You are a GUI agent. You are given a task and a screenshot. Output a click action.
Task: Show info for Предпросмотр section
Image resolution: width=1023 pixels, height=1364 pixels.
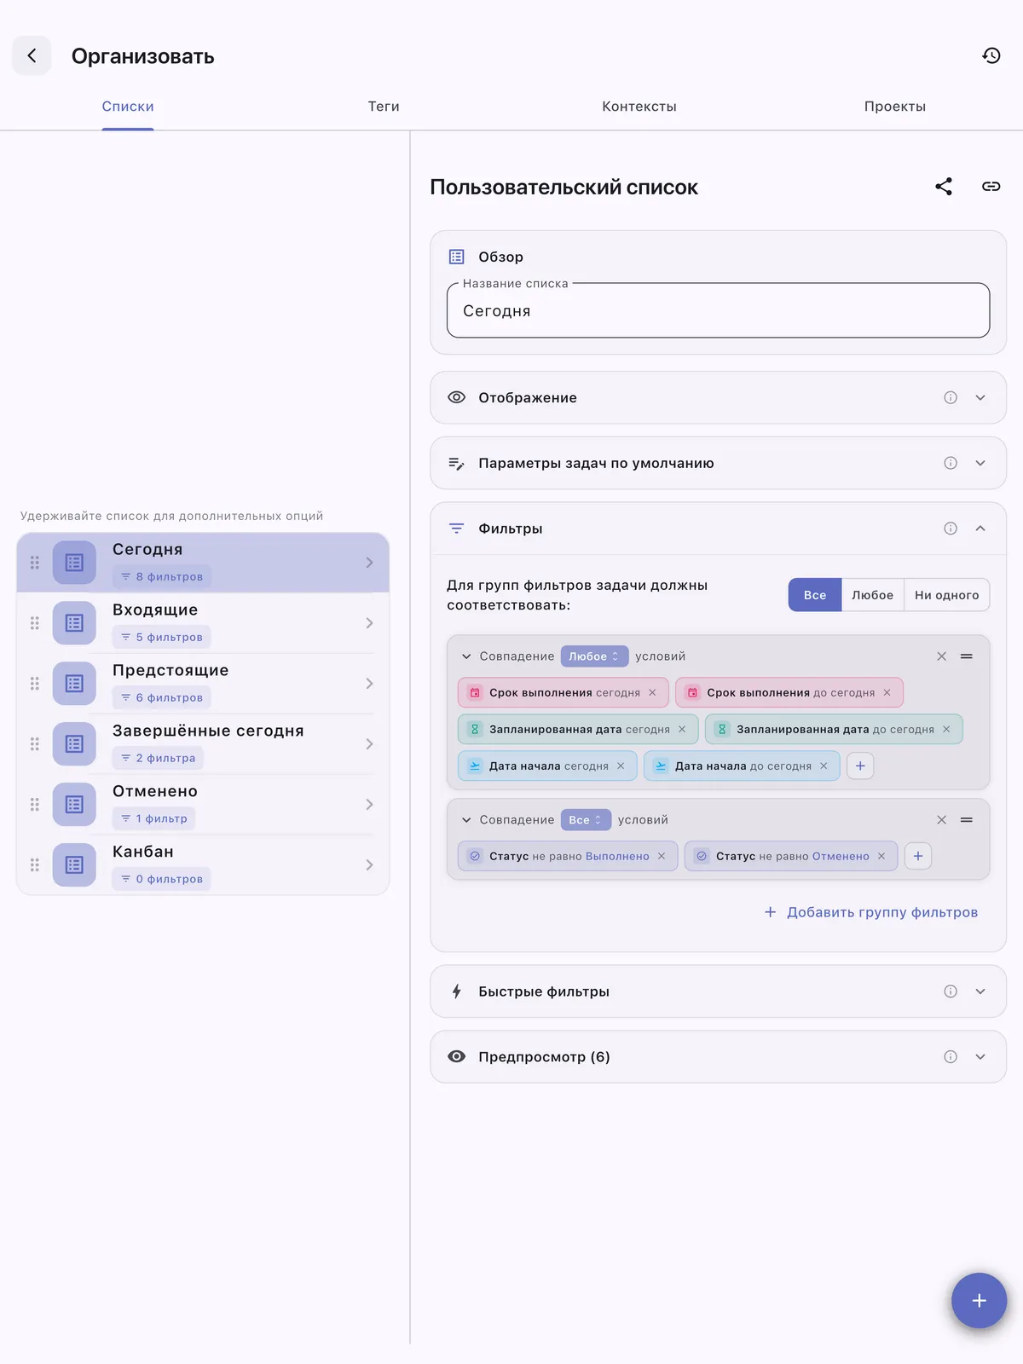point(951,1057)
